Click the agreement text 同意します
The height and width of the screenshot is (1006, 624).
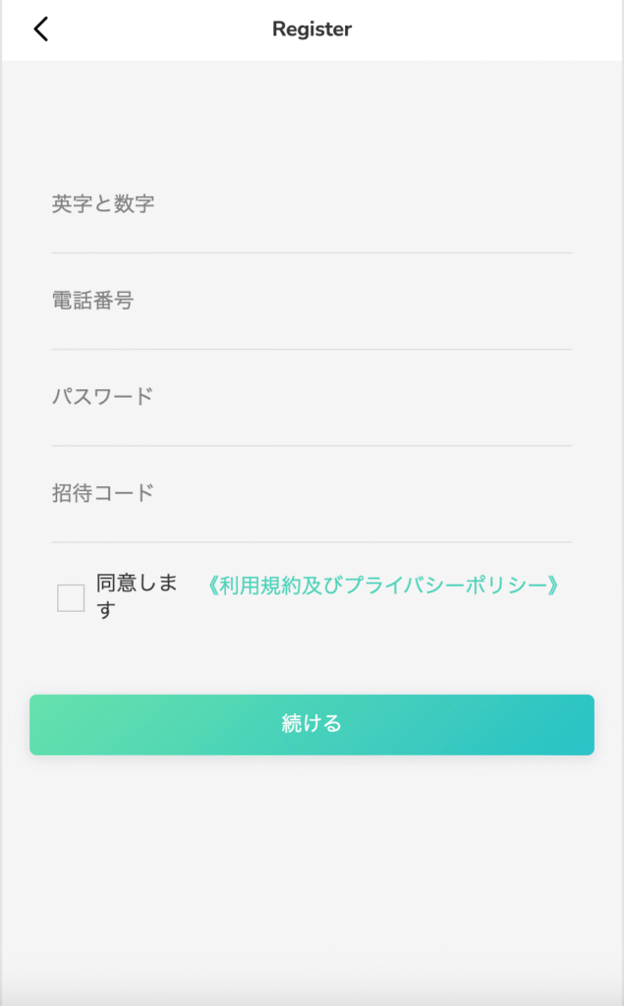pos(131,596)
